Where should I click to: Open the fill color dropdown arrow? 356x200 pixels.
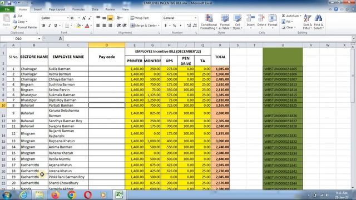coord(82,26)
